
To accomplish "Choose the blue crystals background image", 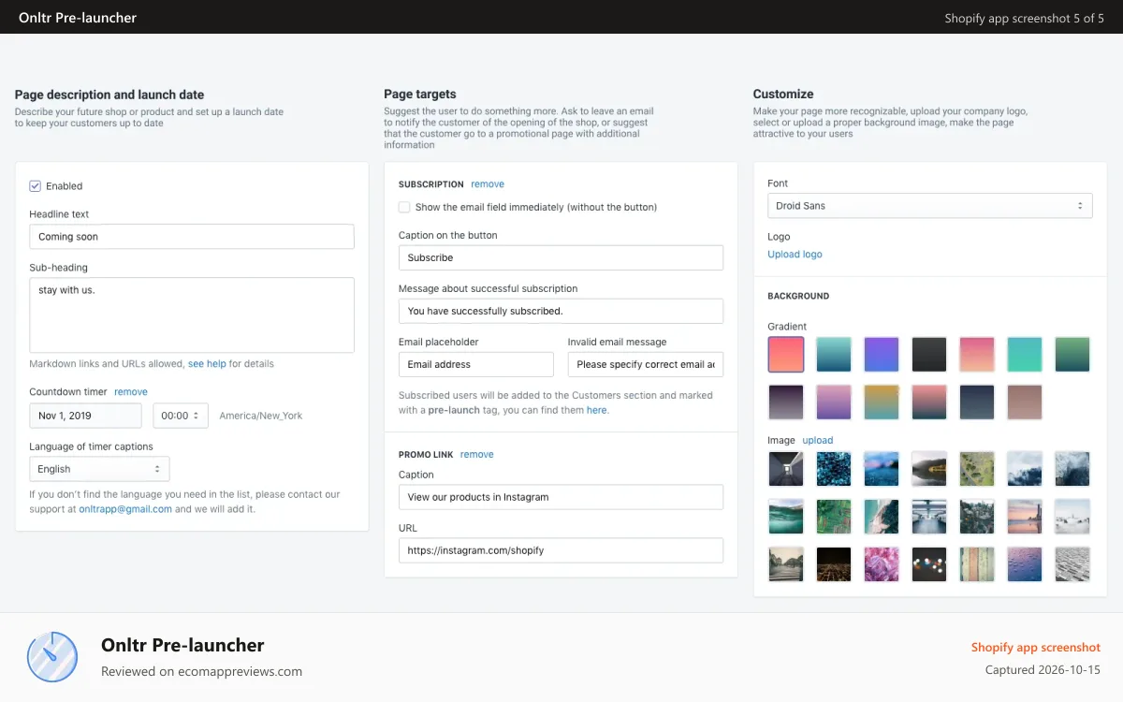I will (x=834, y=469).
